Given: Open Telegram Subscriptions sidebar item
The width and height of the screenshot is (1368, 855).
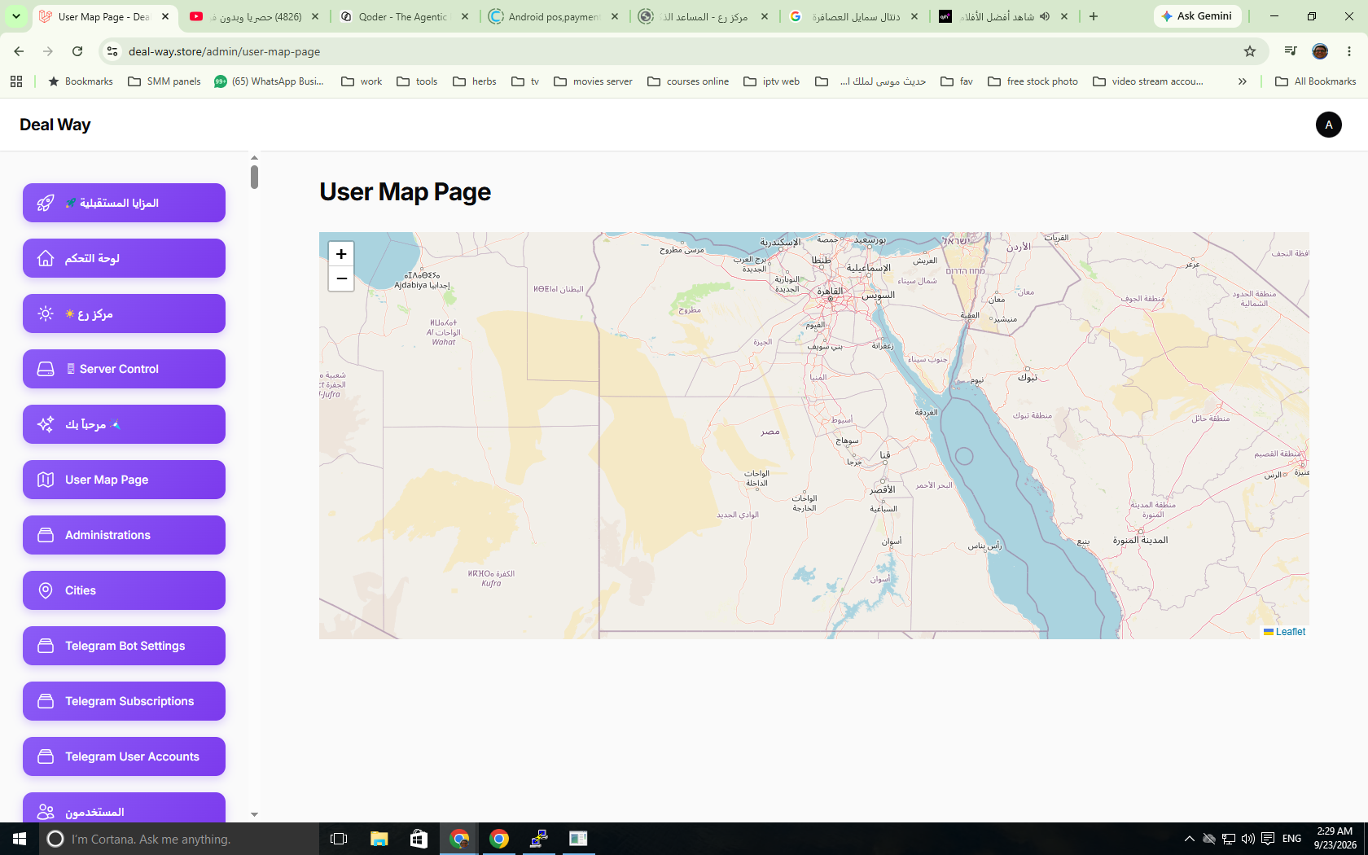Looking at the screenshot, I should click(124, 701).
